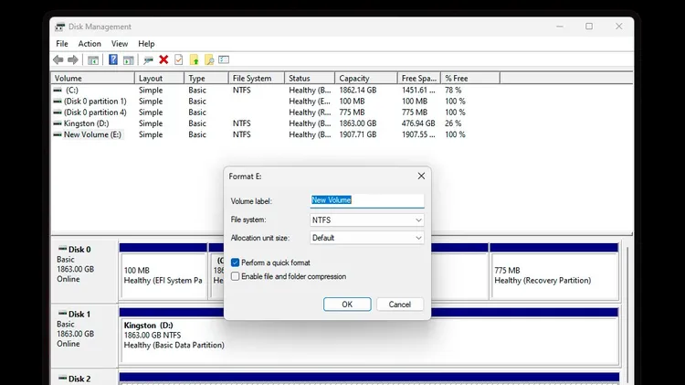Click the 1907.71 GB capacity cell
This screenshot has width=685, height=385.
point(358,134)
